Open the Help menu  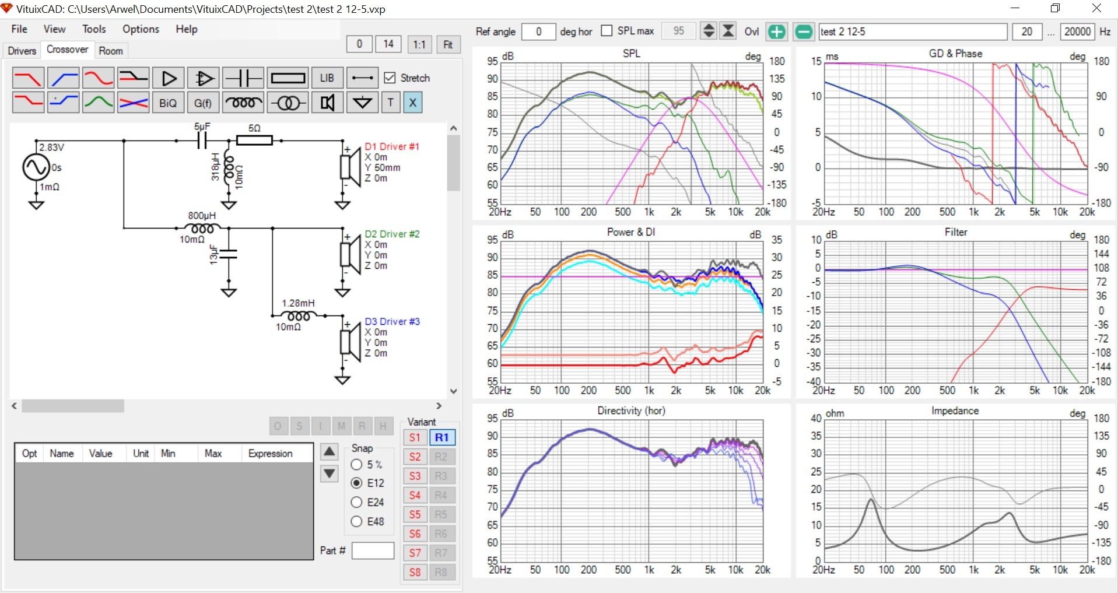tap(187, 29)
